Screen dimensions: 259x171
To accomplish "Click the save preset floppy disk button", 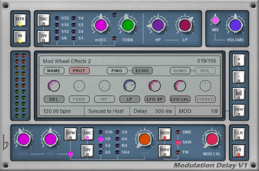I will click(x=238, y=93).
